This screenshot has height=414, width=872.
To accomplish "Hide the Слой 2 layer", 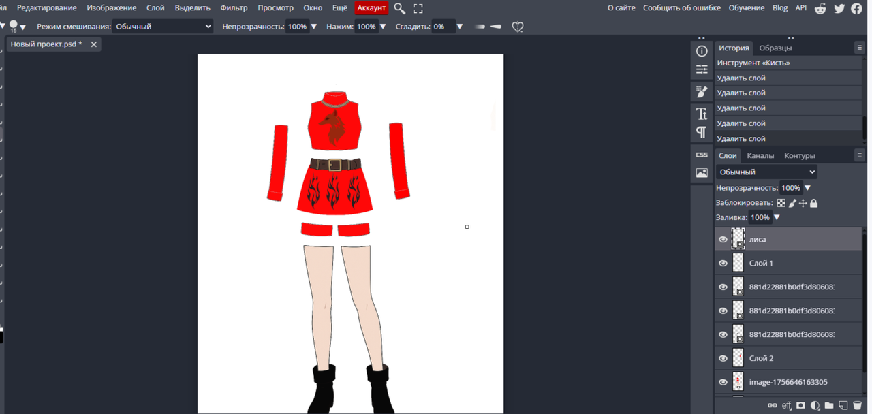I will pyautogui.click(x=723, y=358).
